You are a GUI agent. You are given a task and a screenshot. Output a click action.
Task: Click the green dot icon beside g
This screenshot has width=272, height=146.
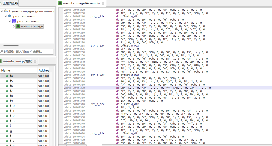pos(7,131)
